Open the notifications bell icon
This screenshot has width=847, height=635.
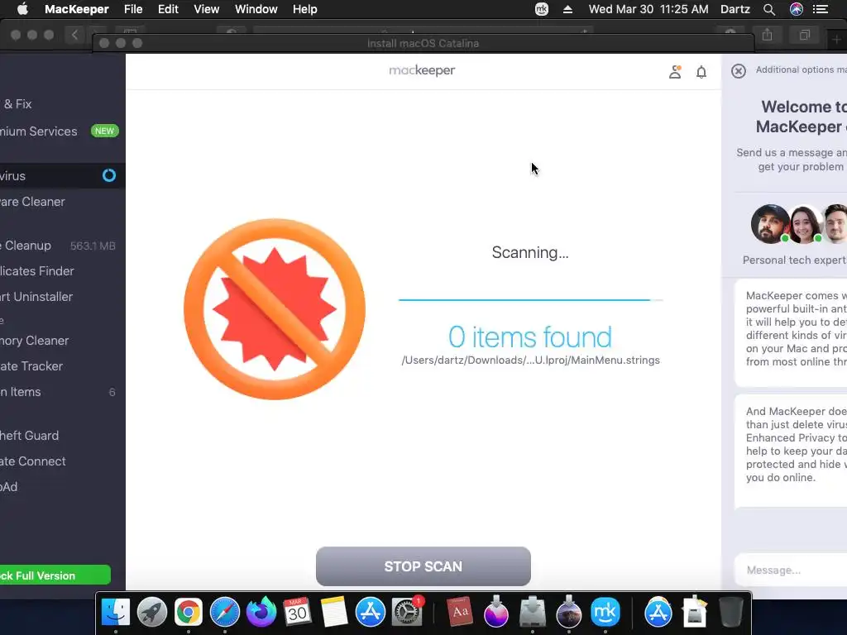(x=701, y=72)
